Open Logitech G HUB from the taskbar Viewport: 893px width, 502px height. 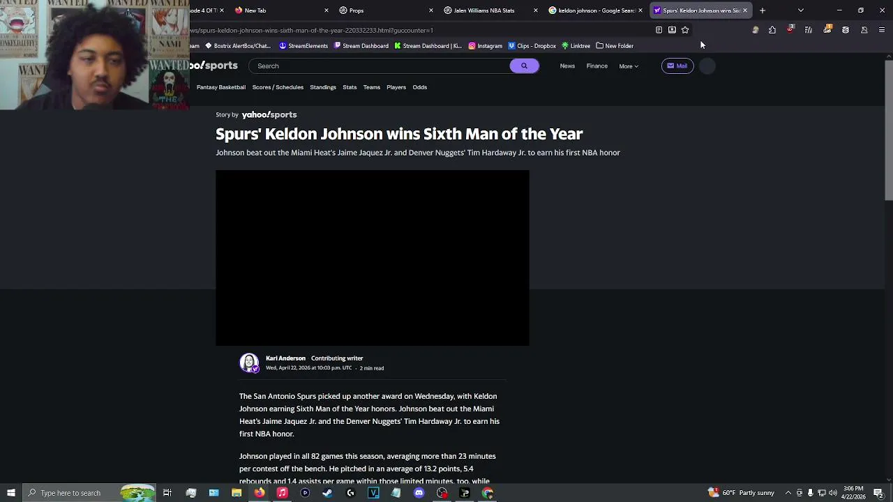(x=350, y=493)
